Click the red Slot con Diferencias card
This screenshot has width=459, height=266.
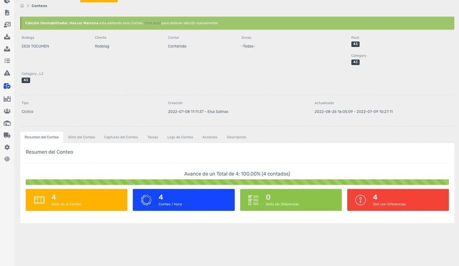coord(398,200)
